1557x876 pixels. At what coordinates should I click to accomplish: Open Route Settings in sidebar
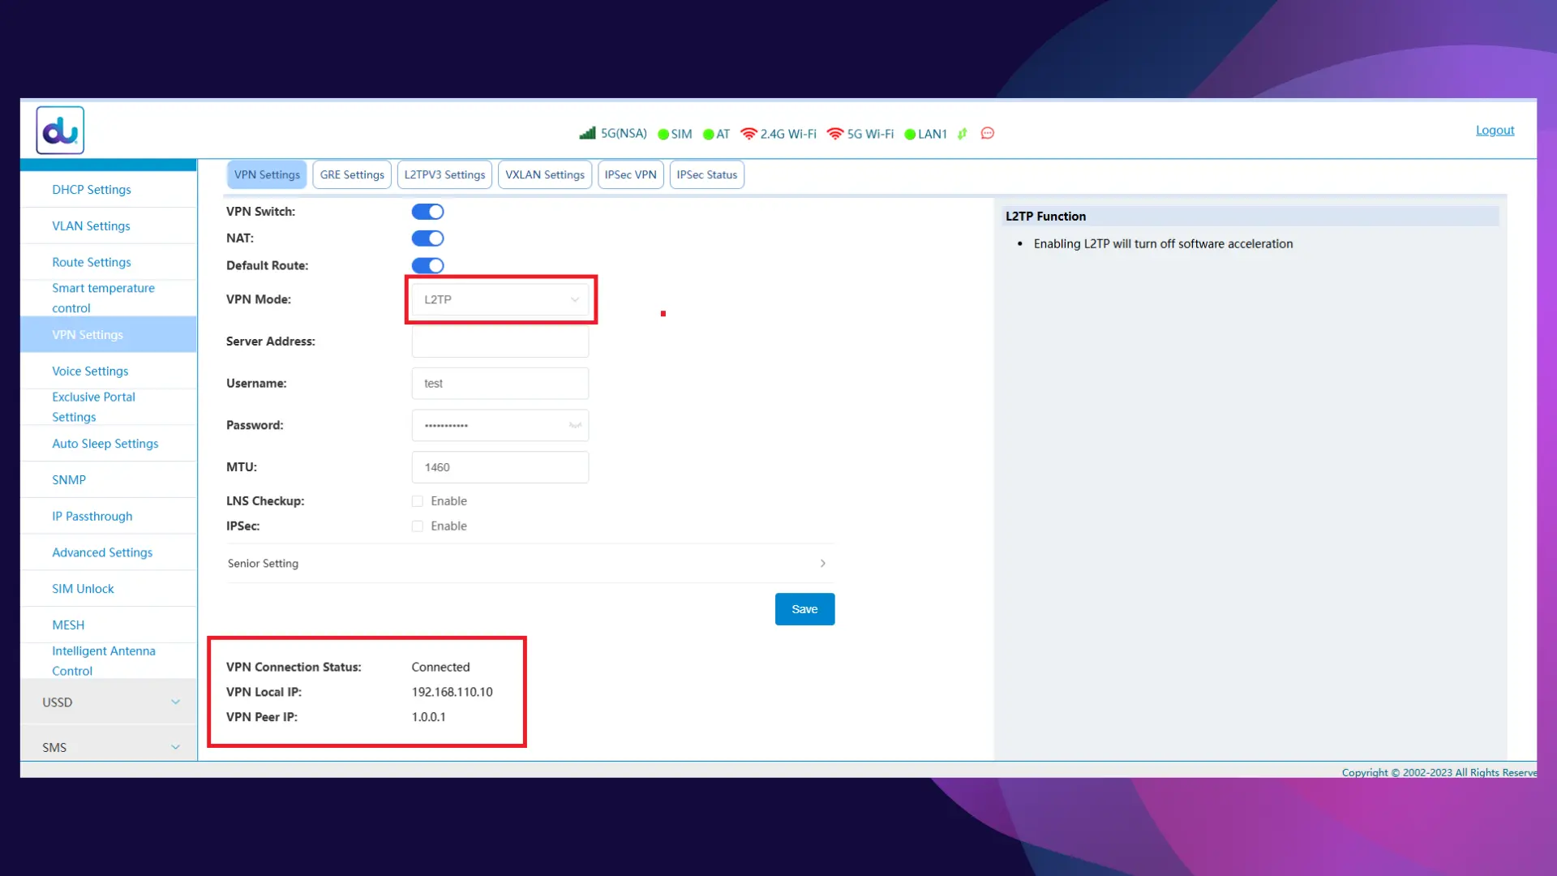(x=109, y=262)
